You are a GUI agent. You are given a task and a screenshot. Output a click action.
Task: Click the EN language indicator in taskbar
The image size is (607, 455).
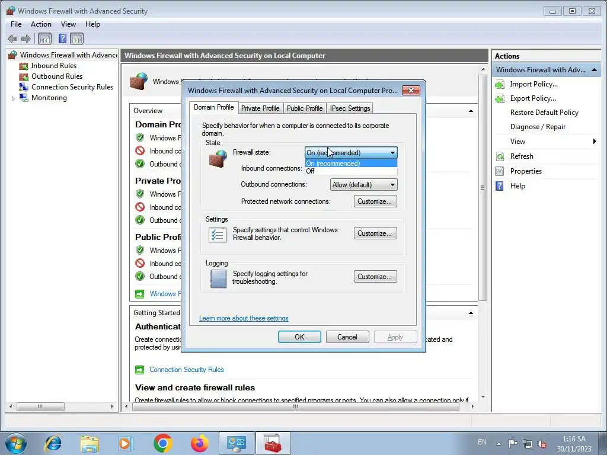click(x=482, y=442)
